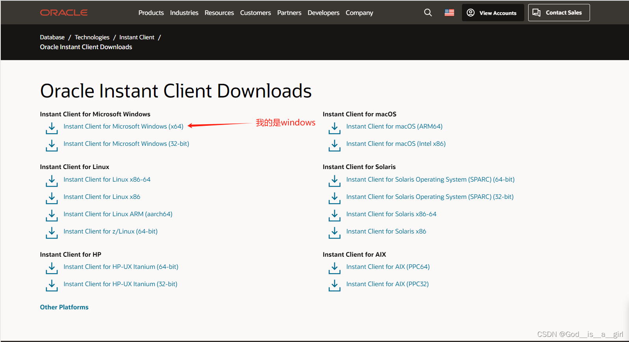Screen dimensions: 629x342
Task: Open Instant Client for macOS (Intel x86) link
Action: (x=396, y=144)
